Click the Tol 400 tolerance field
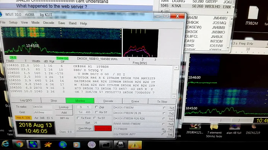The image size is (268, 150). (84, 112)
